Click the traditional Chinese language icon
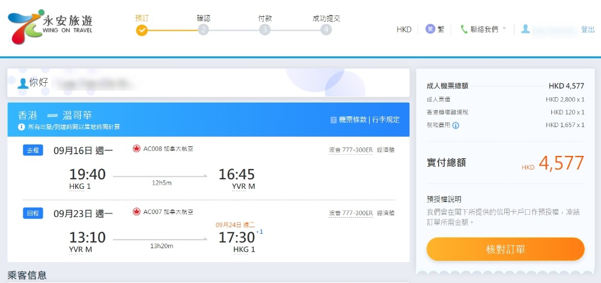Screen dimensions: 601x283 tap(430, 29)
